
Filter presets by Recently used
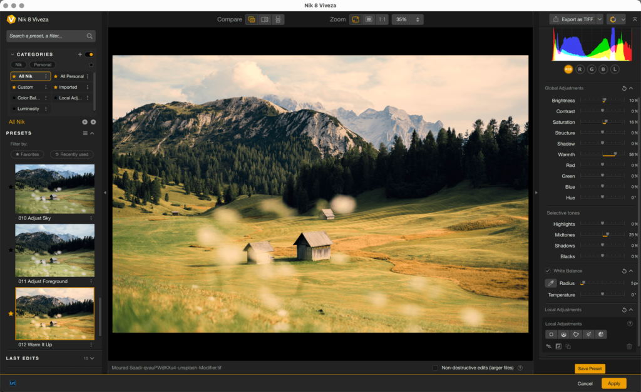pos(71,154)
